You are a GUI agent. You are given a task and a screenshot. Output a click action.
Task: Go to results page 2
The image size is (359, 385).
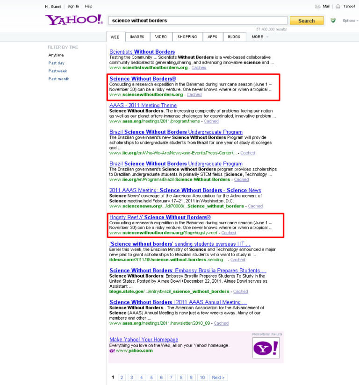[122, 378]
